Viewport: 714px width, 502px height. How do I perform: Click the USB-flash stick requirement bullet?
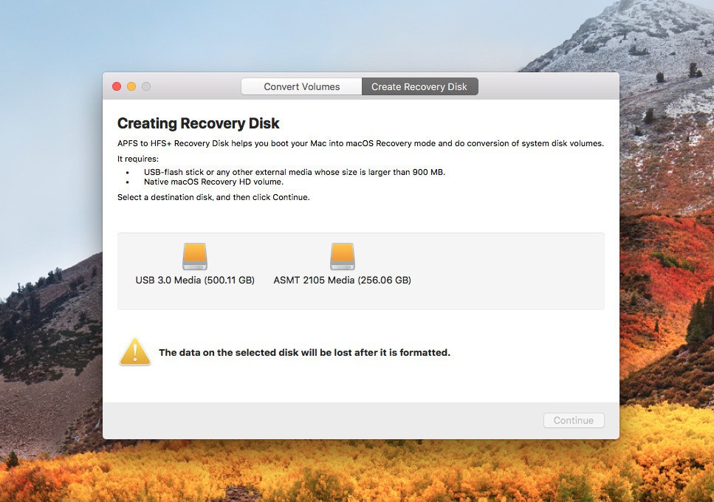coord(294,172)
